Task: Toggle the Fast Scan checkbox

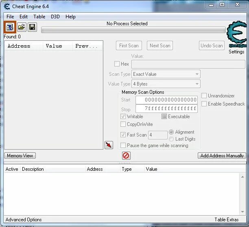Action: [x=123, y=135]
